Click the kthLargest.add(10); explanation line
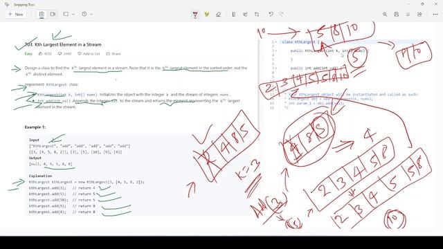Viewport: 443px width, 249px height. tap(62, 200)
